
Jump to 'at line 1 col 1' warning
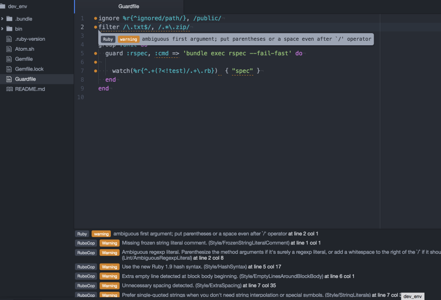pyautogui.click(x=306, y=243)
